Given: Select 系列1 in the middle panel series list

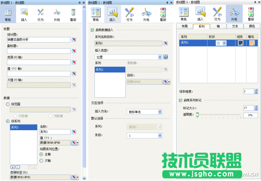Looking at the screenshot, I should (110, 70).
